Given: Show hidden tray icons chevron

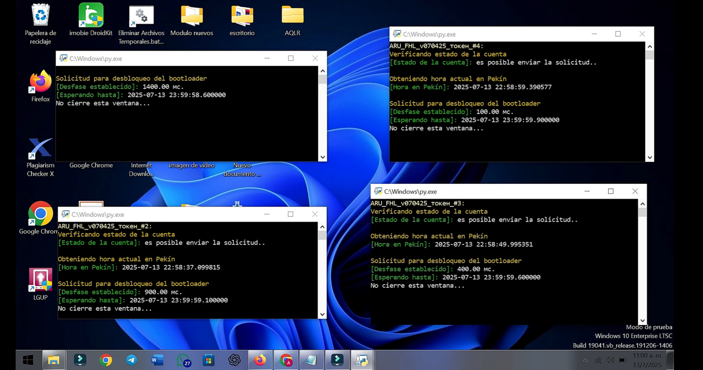Looking at the screenshot, I should [x=585, y=361].
